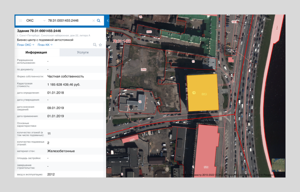Select parcel 2003 on the map
This screenshot has height=192, width=300.
point(149,31)
